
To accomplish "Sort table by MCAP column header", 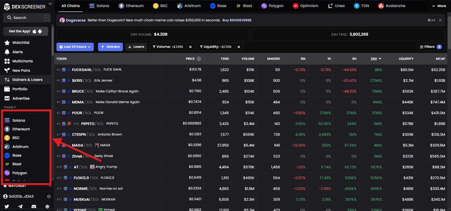I will pos(440,59).
